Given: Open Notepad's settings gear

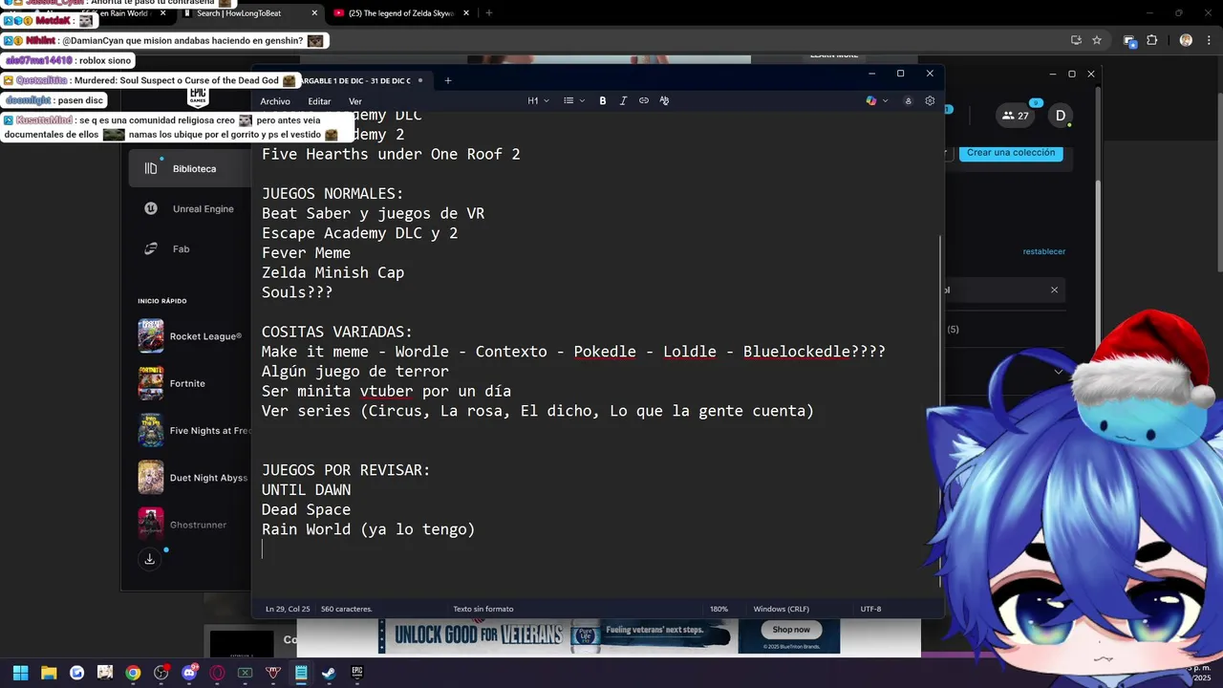Looking at the screenshot, I should [x=930, y=100].
